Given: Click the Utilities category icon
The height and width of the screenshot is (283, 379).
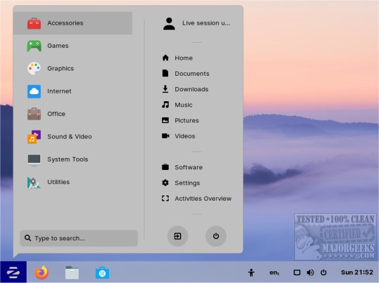Looking at the screenshot, I should pos(34,182).
